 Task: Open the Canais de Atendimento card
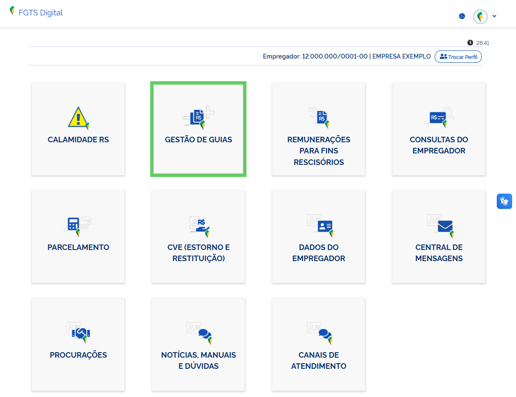pyautogui.click(x=319, y=344)
